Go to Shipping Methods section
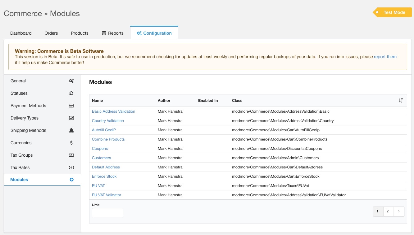The width and height of the screenshot is (414, 235). (x=42, y=130)
